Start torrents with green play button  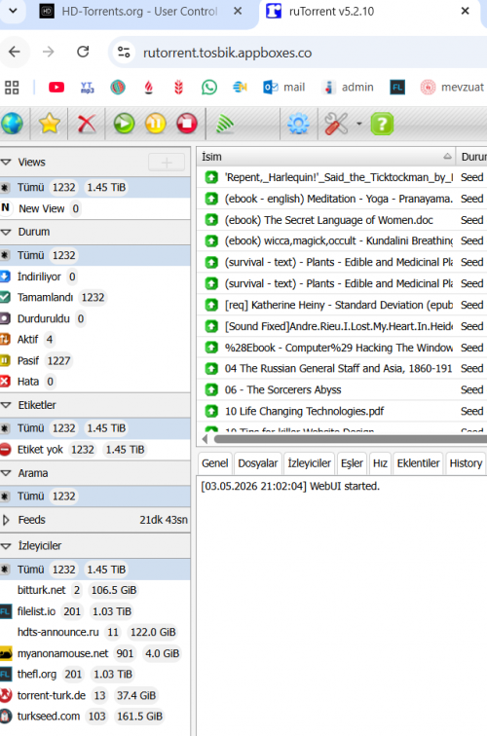124,124
